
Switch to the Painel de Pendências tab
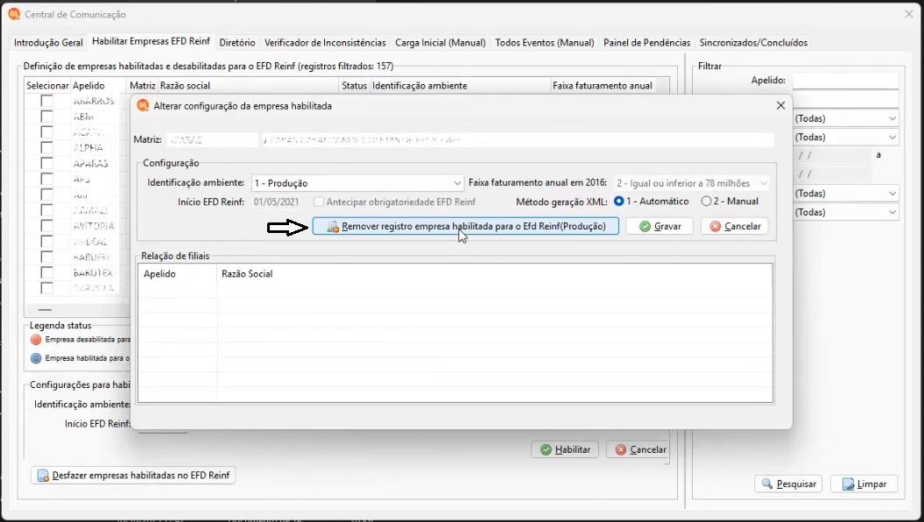[646, 42]
